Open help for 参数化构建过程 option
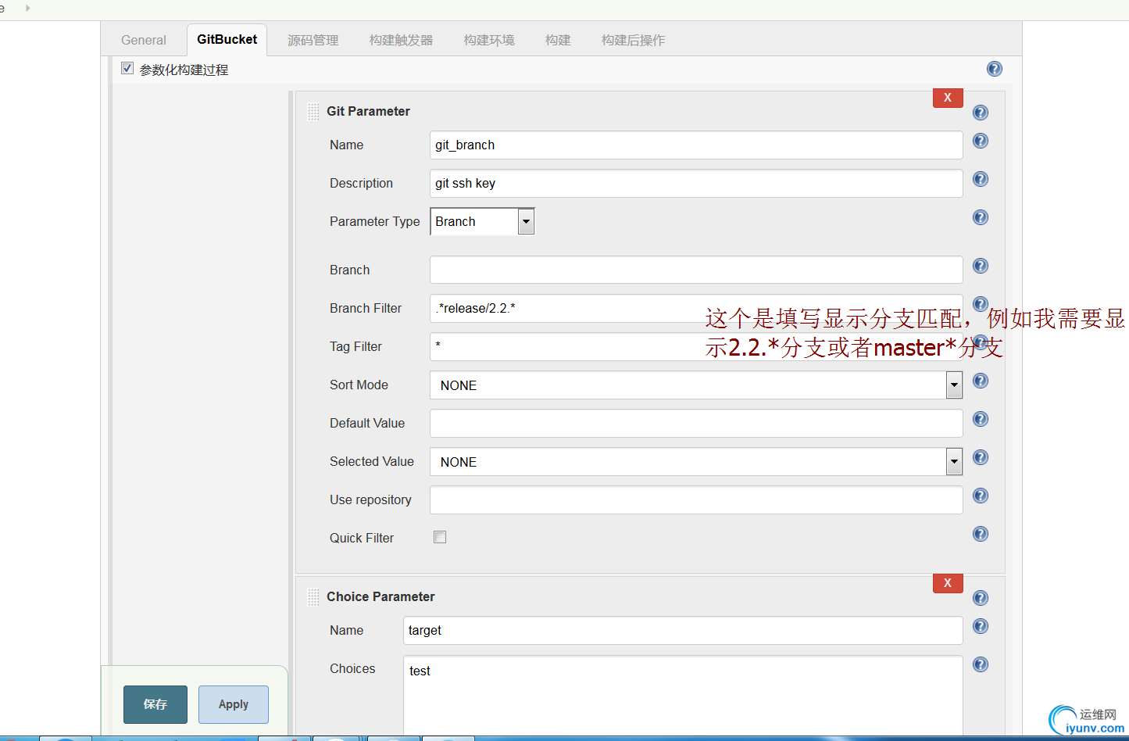 994,69
